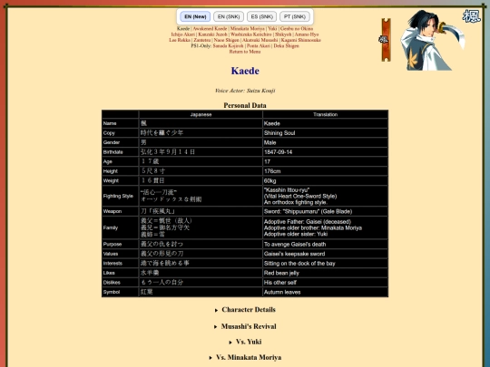The height and width of the screenshot is (367, 490).
Task: Click the kanji name logo beside portrait
Action: click(x=472, y=16)
